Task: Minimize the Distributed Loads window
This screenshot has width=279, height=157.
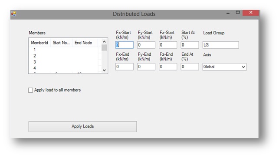Action: click(x=228, y=13)
